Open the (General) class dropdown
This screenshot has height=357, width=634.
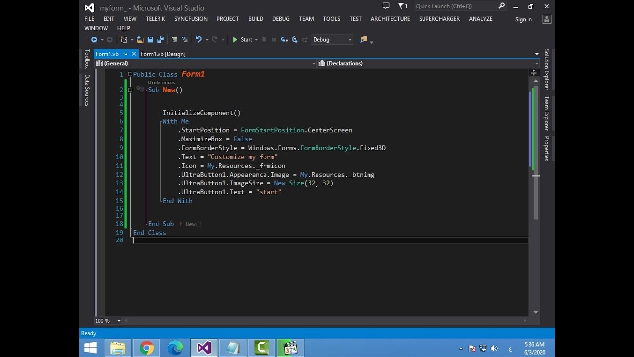(x=205, y=63)
